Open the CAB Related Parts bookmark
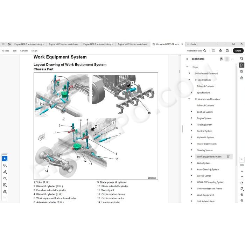The height and width of the screenshot is (245, 245). point(206,201)
